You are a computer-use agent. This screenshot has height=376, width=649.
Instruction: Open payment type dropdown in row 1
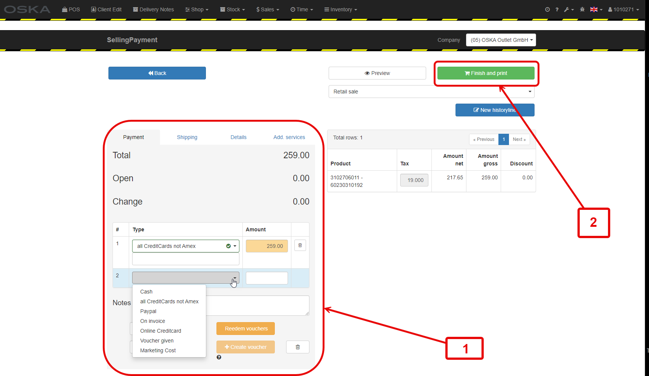click(x=186, y=246)
